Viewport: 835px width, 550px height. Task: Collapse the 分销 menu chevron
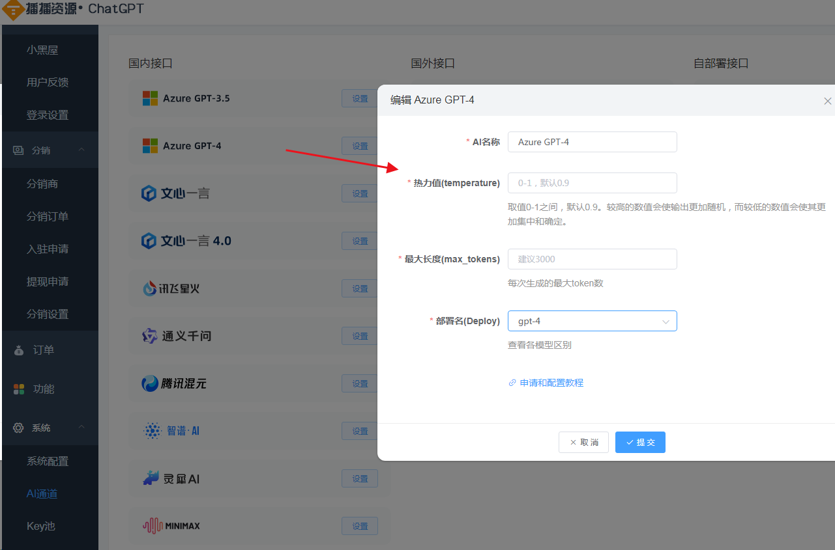click(81, 150)
